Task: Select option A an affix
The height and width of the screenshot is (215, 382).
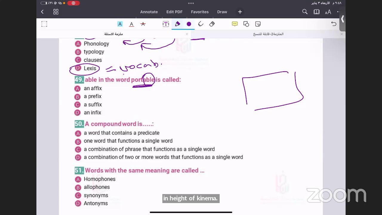Action: coord(88,88)
